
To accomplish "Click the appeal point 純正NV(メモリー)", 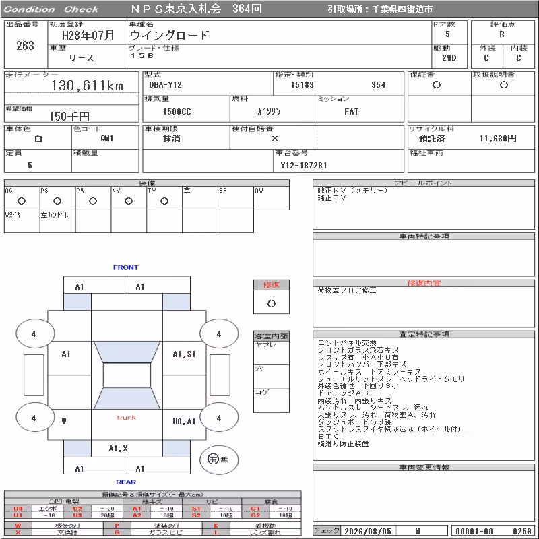I will coord(352,190).
